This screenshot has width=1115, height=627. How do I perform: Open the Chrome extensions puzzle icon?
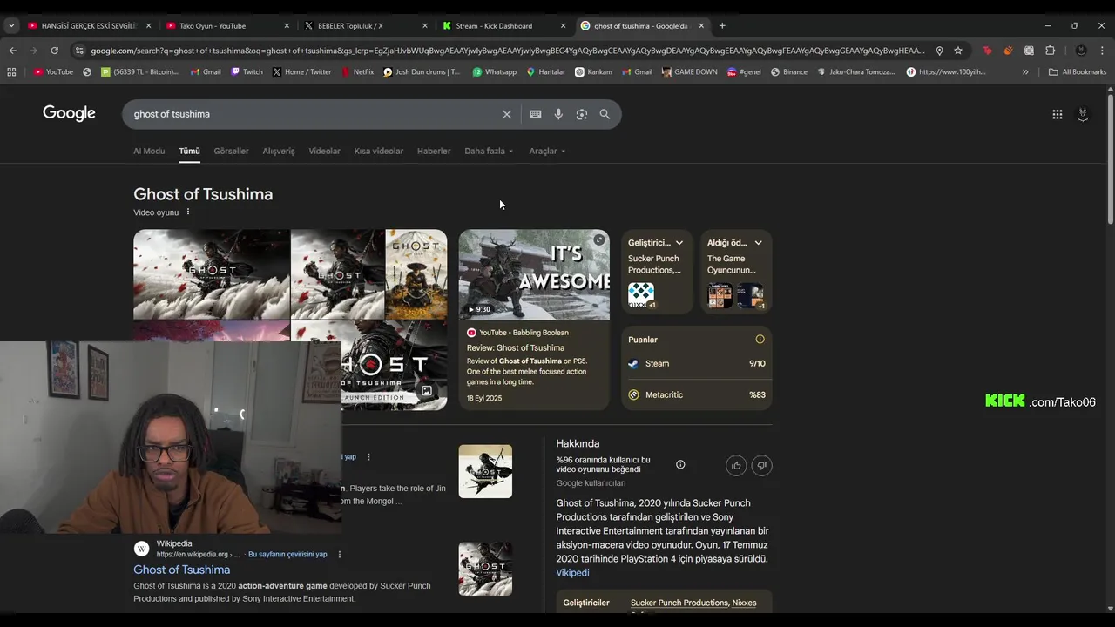click(x=1050, y=51)
